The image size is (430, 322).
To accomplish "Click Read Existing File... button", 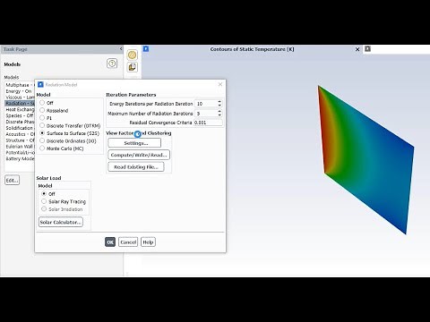I will click(x=136, y=166).
